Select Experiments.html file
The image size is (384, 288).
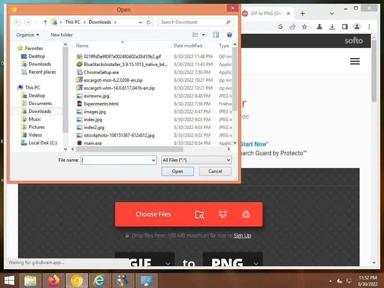click(101, 104)
